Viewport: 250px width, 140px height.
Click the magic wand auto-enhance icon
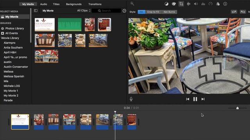(132, 3)
